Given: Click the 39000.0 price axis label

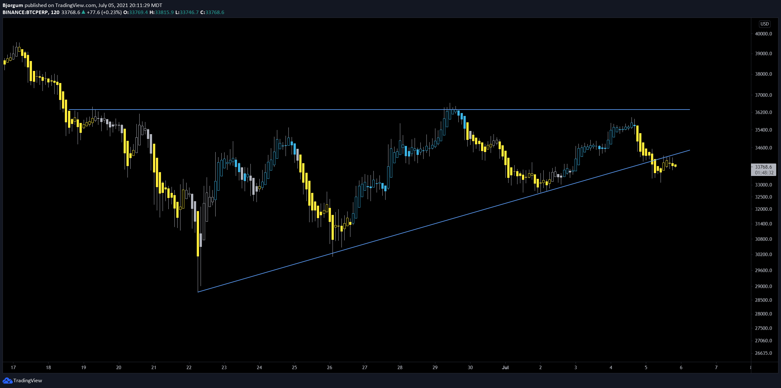Looking at the screenshot, I should coord(763,54).
